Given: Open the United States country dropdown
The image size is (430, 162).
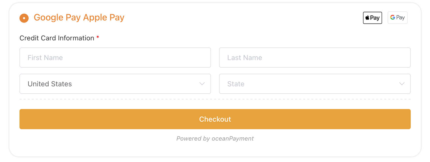Looking at the screenshot, I should coord(115,84).
